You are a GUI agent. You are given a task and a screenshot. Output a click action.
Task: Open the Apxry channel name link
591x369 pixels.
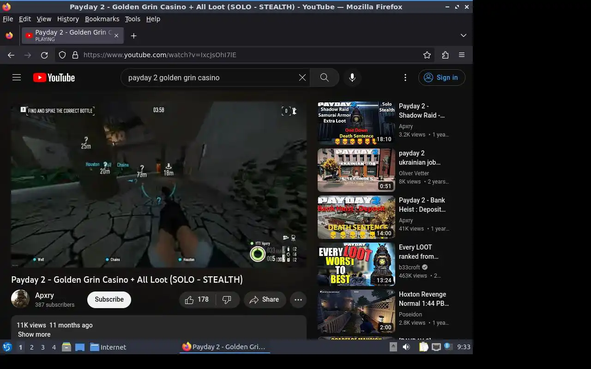(44, 295)
